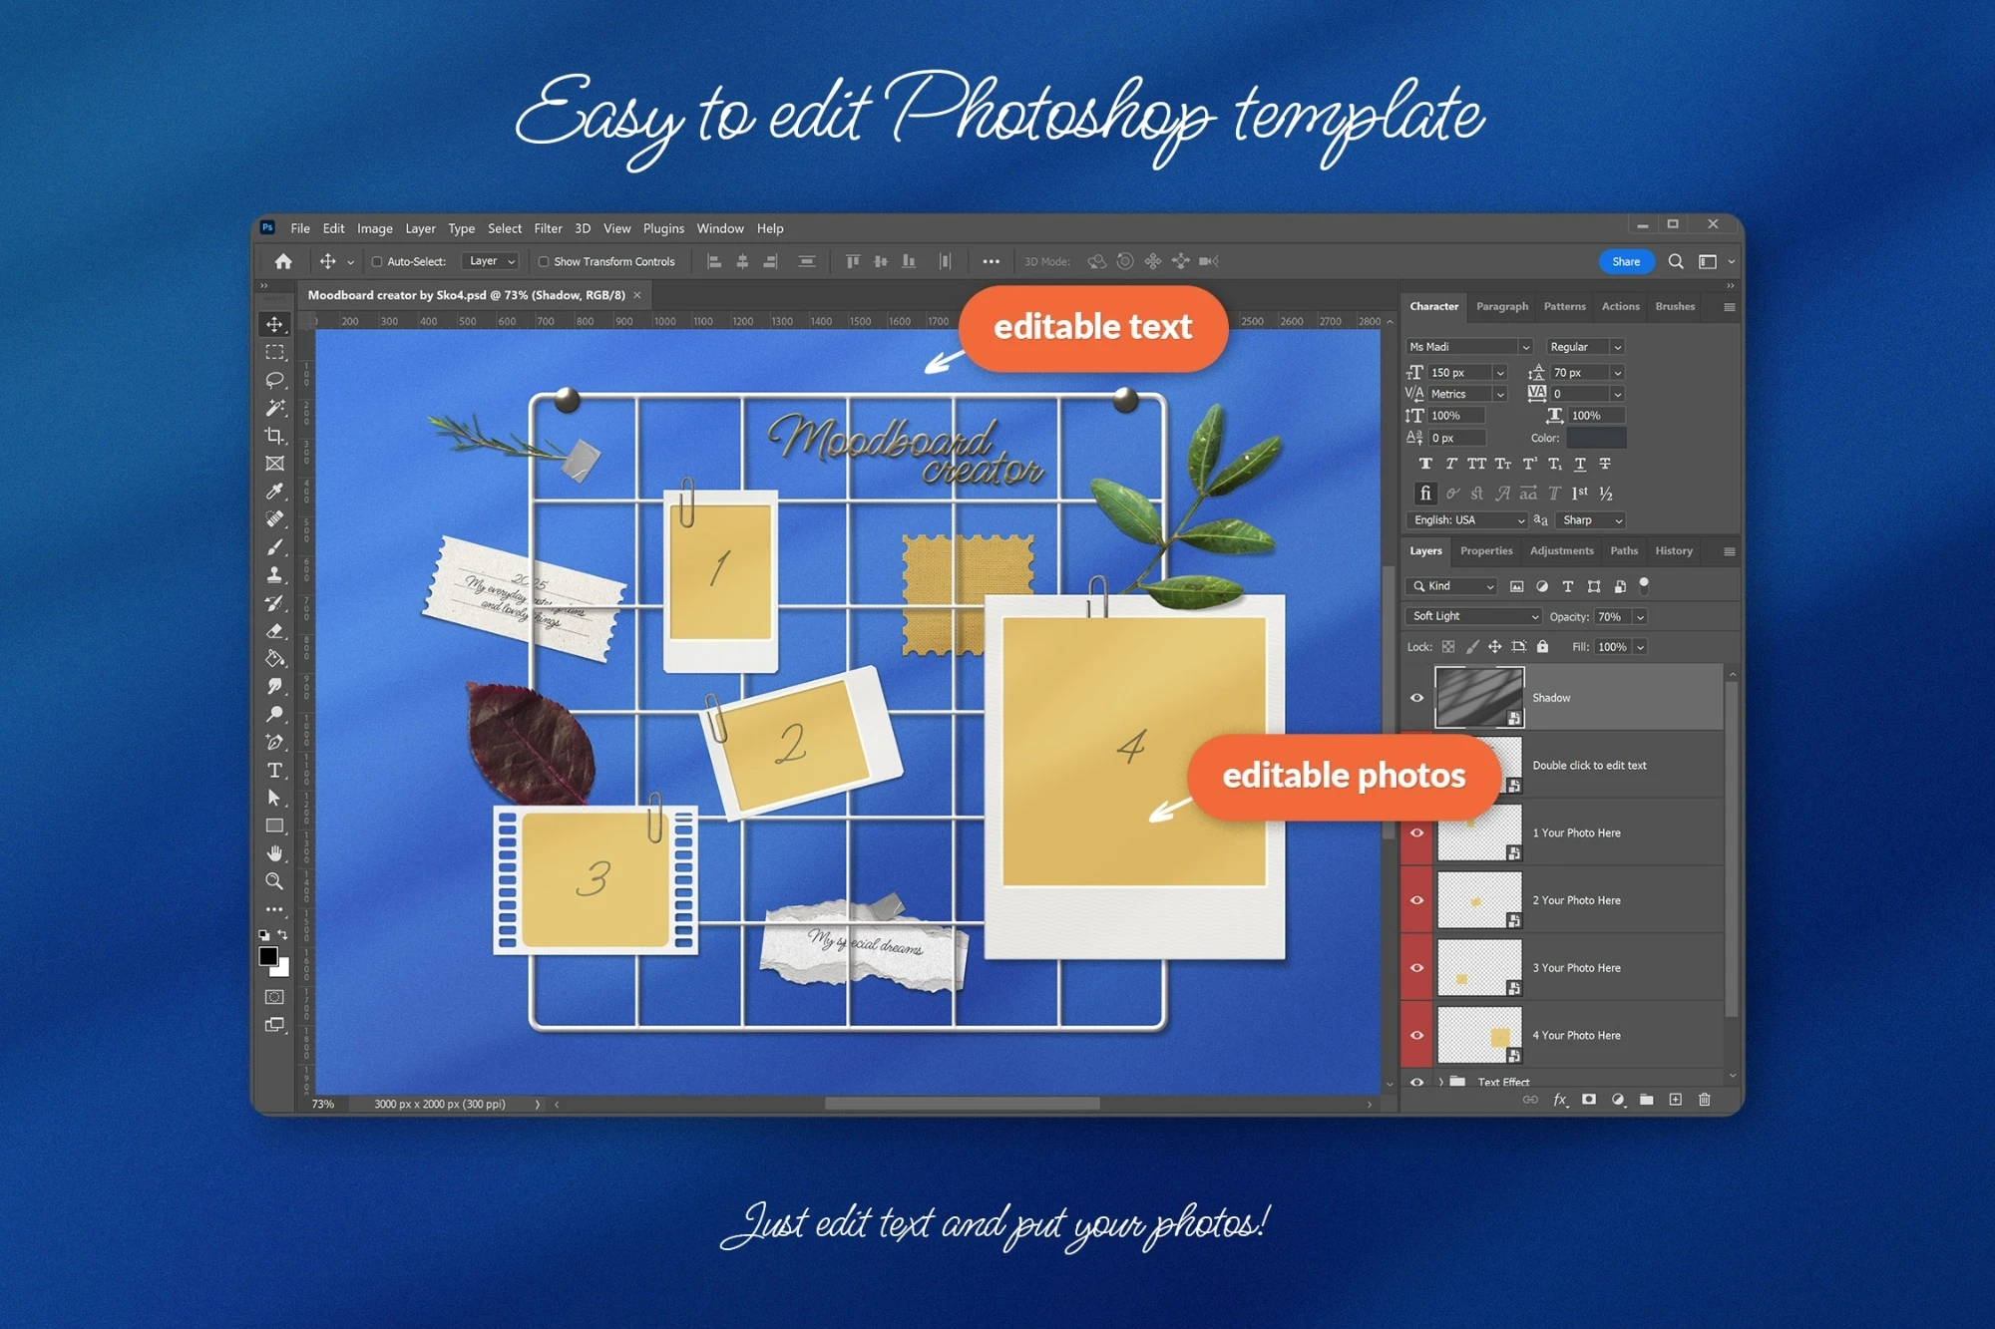Select the Lasso tool
The height and width of the screenshot is (1329, 1995).
tap(274, 380)
